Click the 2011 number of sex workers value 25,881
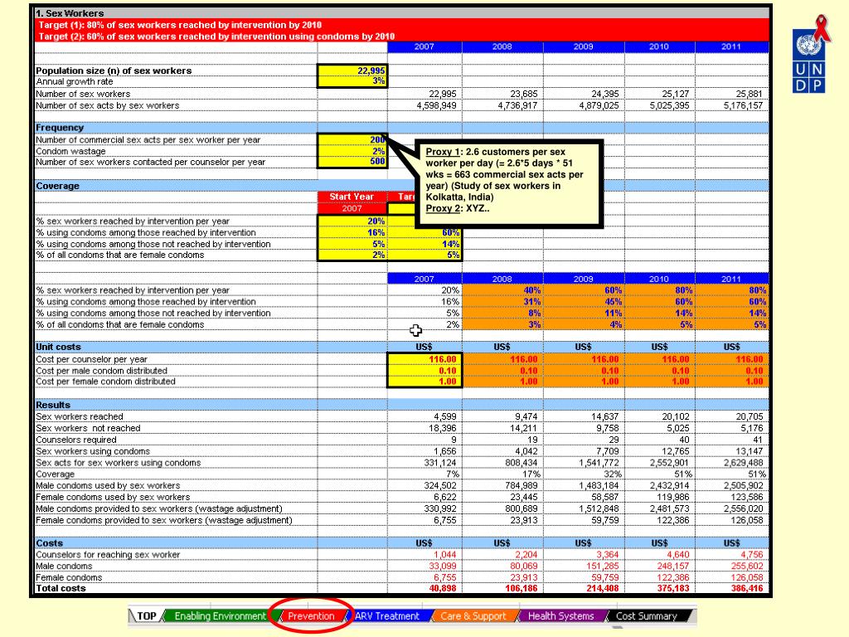This screenshot has width=849, height=637. tap(749, 94)
